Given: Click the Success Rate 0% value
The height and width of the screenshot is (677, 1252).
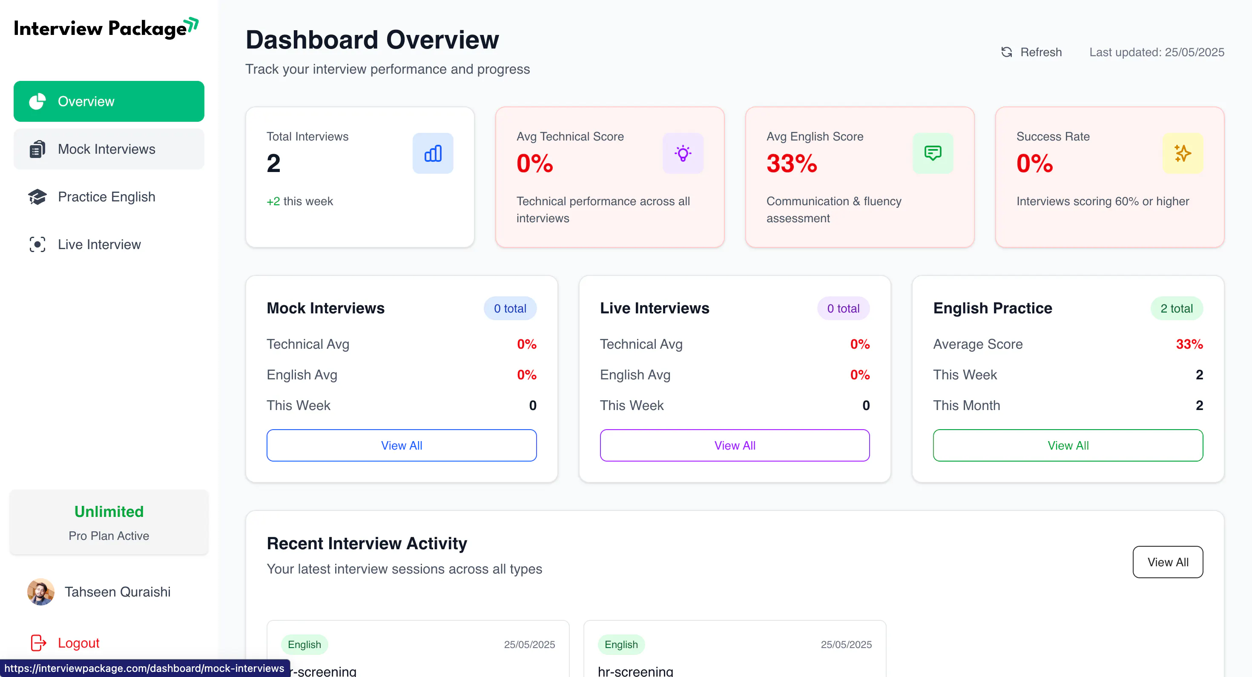Looking at the screenshot, I should tap(1035, 164).
